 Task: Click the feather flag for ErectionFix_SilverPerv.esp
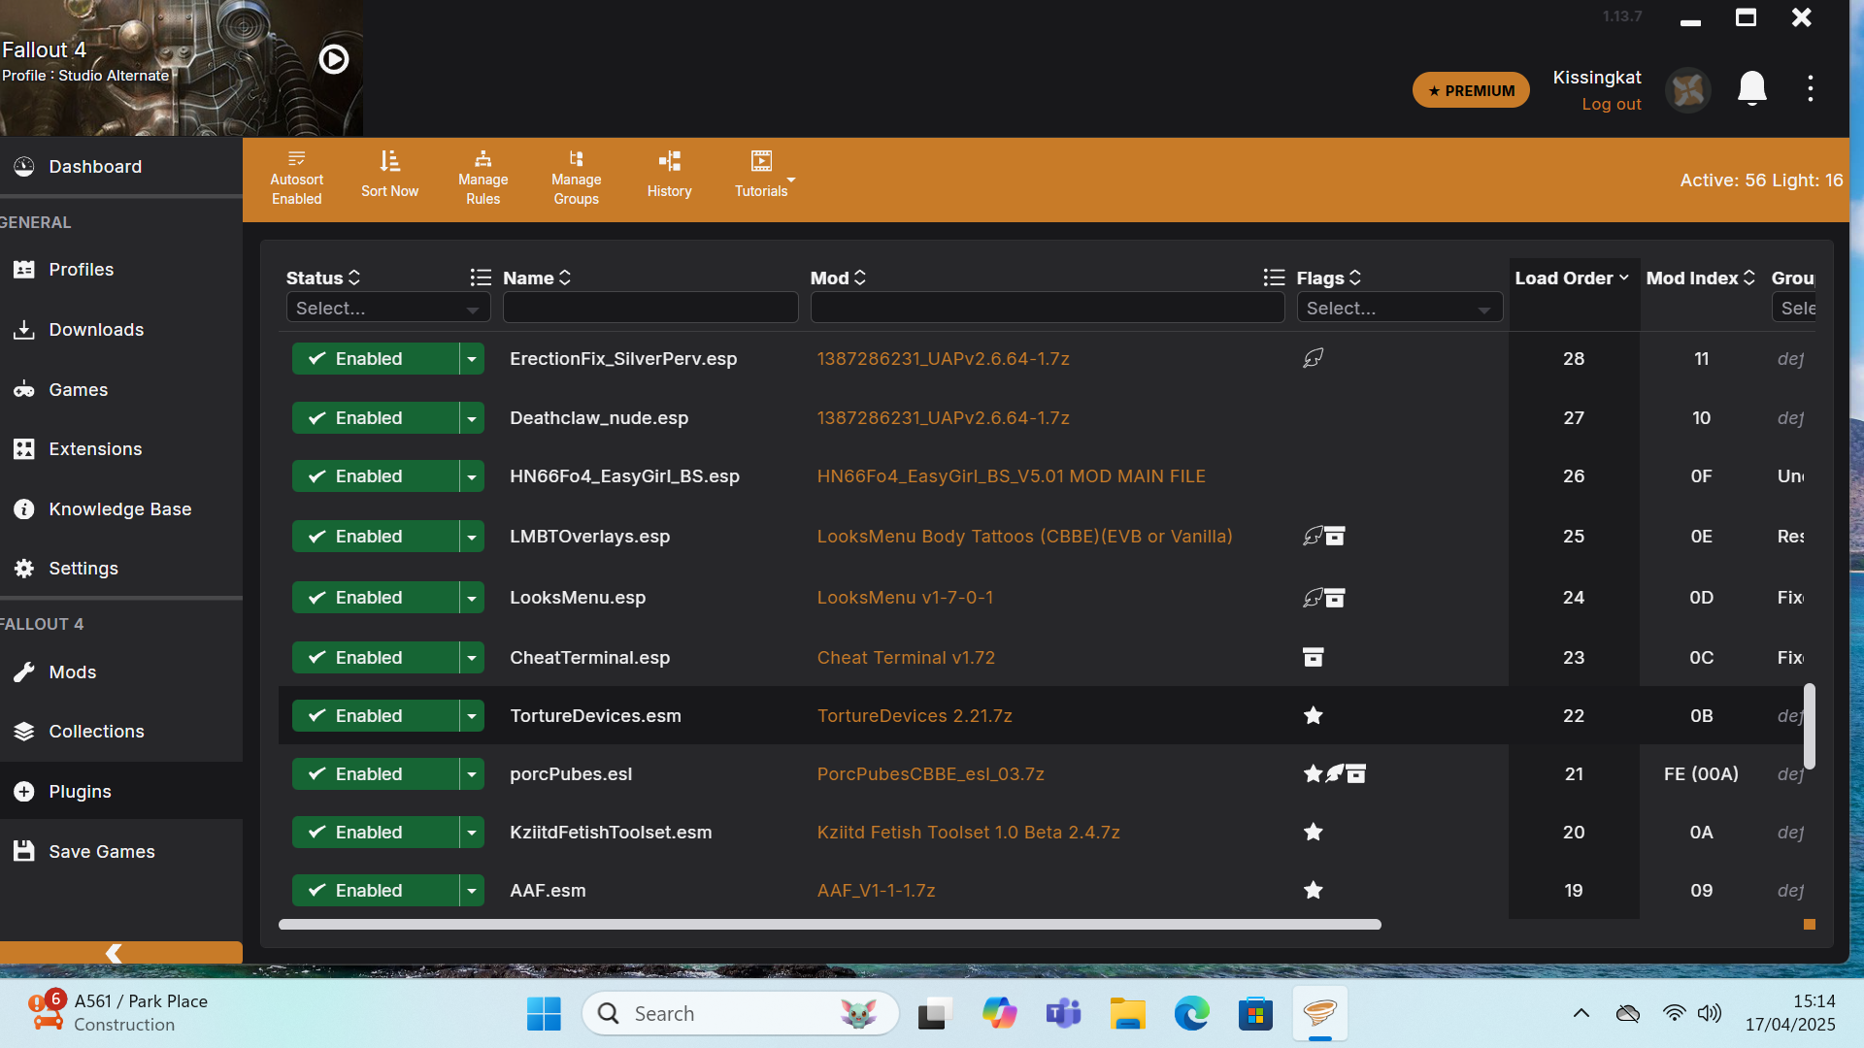click(1313, 358)
